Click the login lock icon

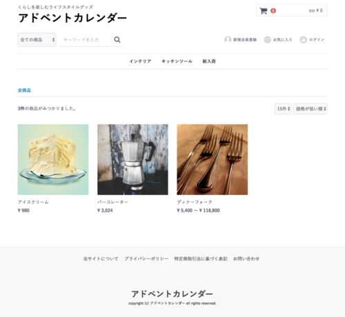303,40
